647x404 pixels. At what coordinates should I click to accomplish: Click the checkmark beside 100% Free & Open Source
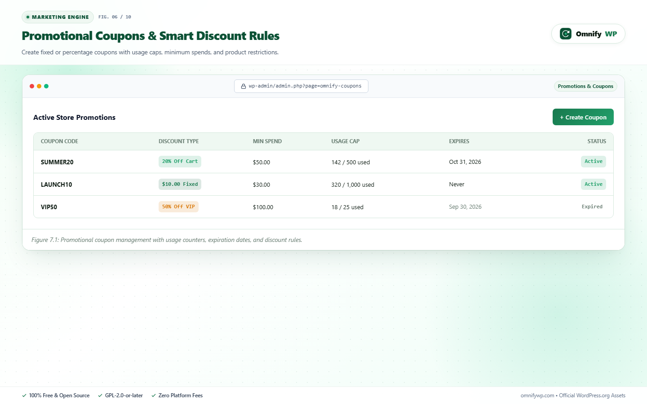tap(24, 395)
